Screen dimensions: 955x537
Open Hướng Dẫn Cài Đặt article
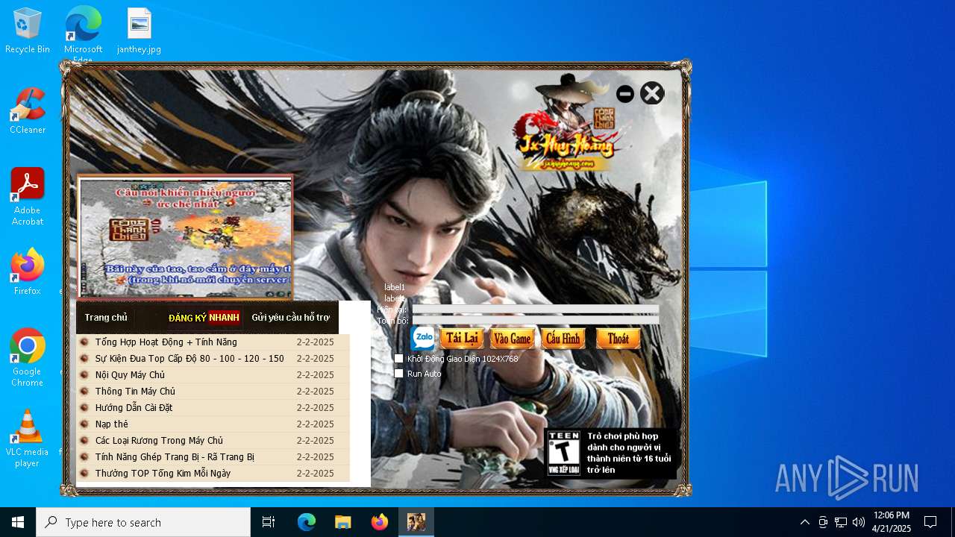[x=134, y=408]
